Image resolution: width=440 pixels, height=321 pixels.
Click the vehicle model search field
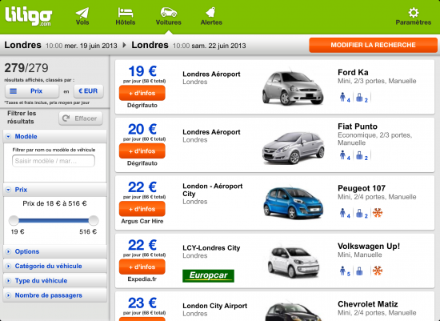pyautogui.click(x=54, y=161)
